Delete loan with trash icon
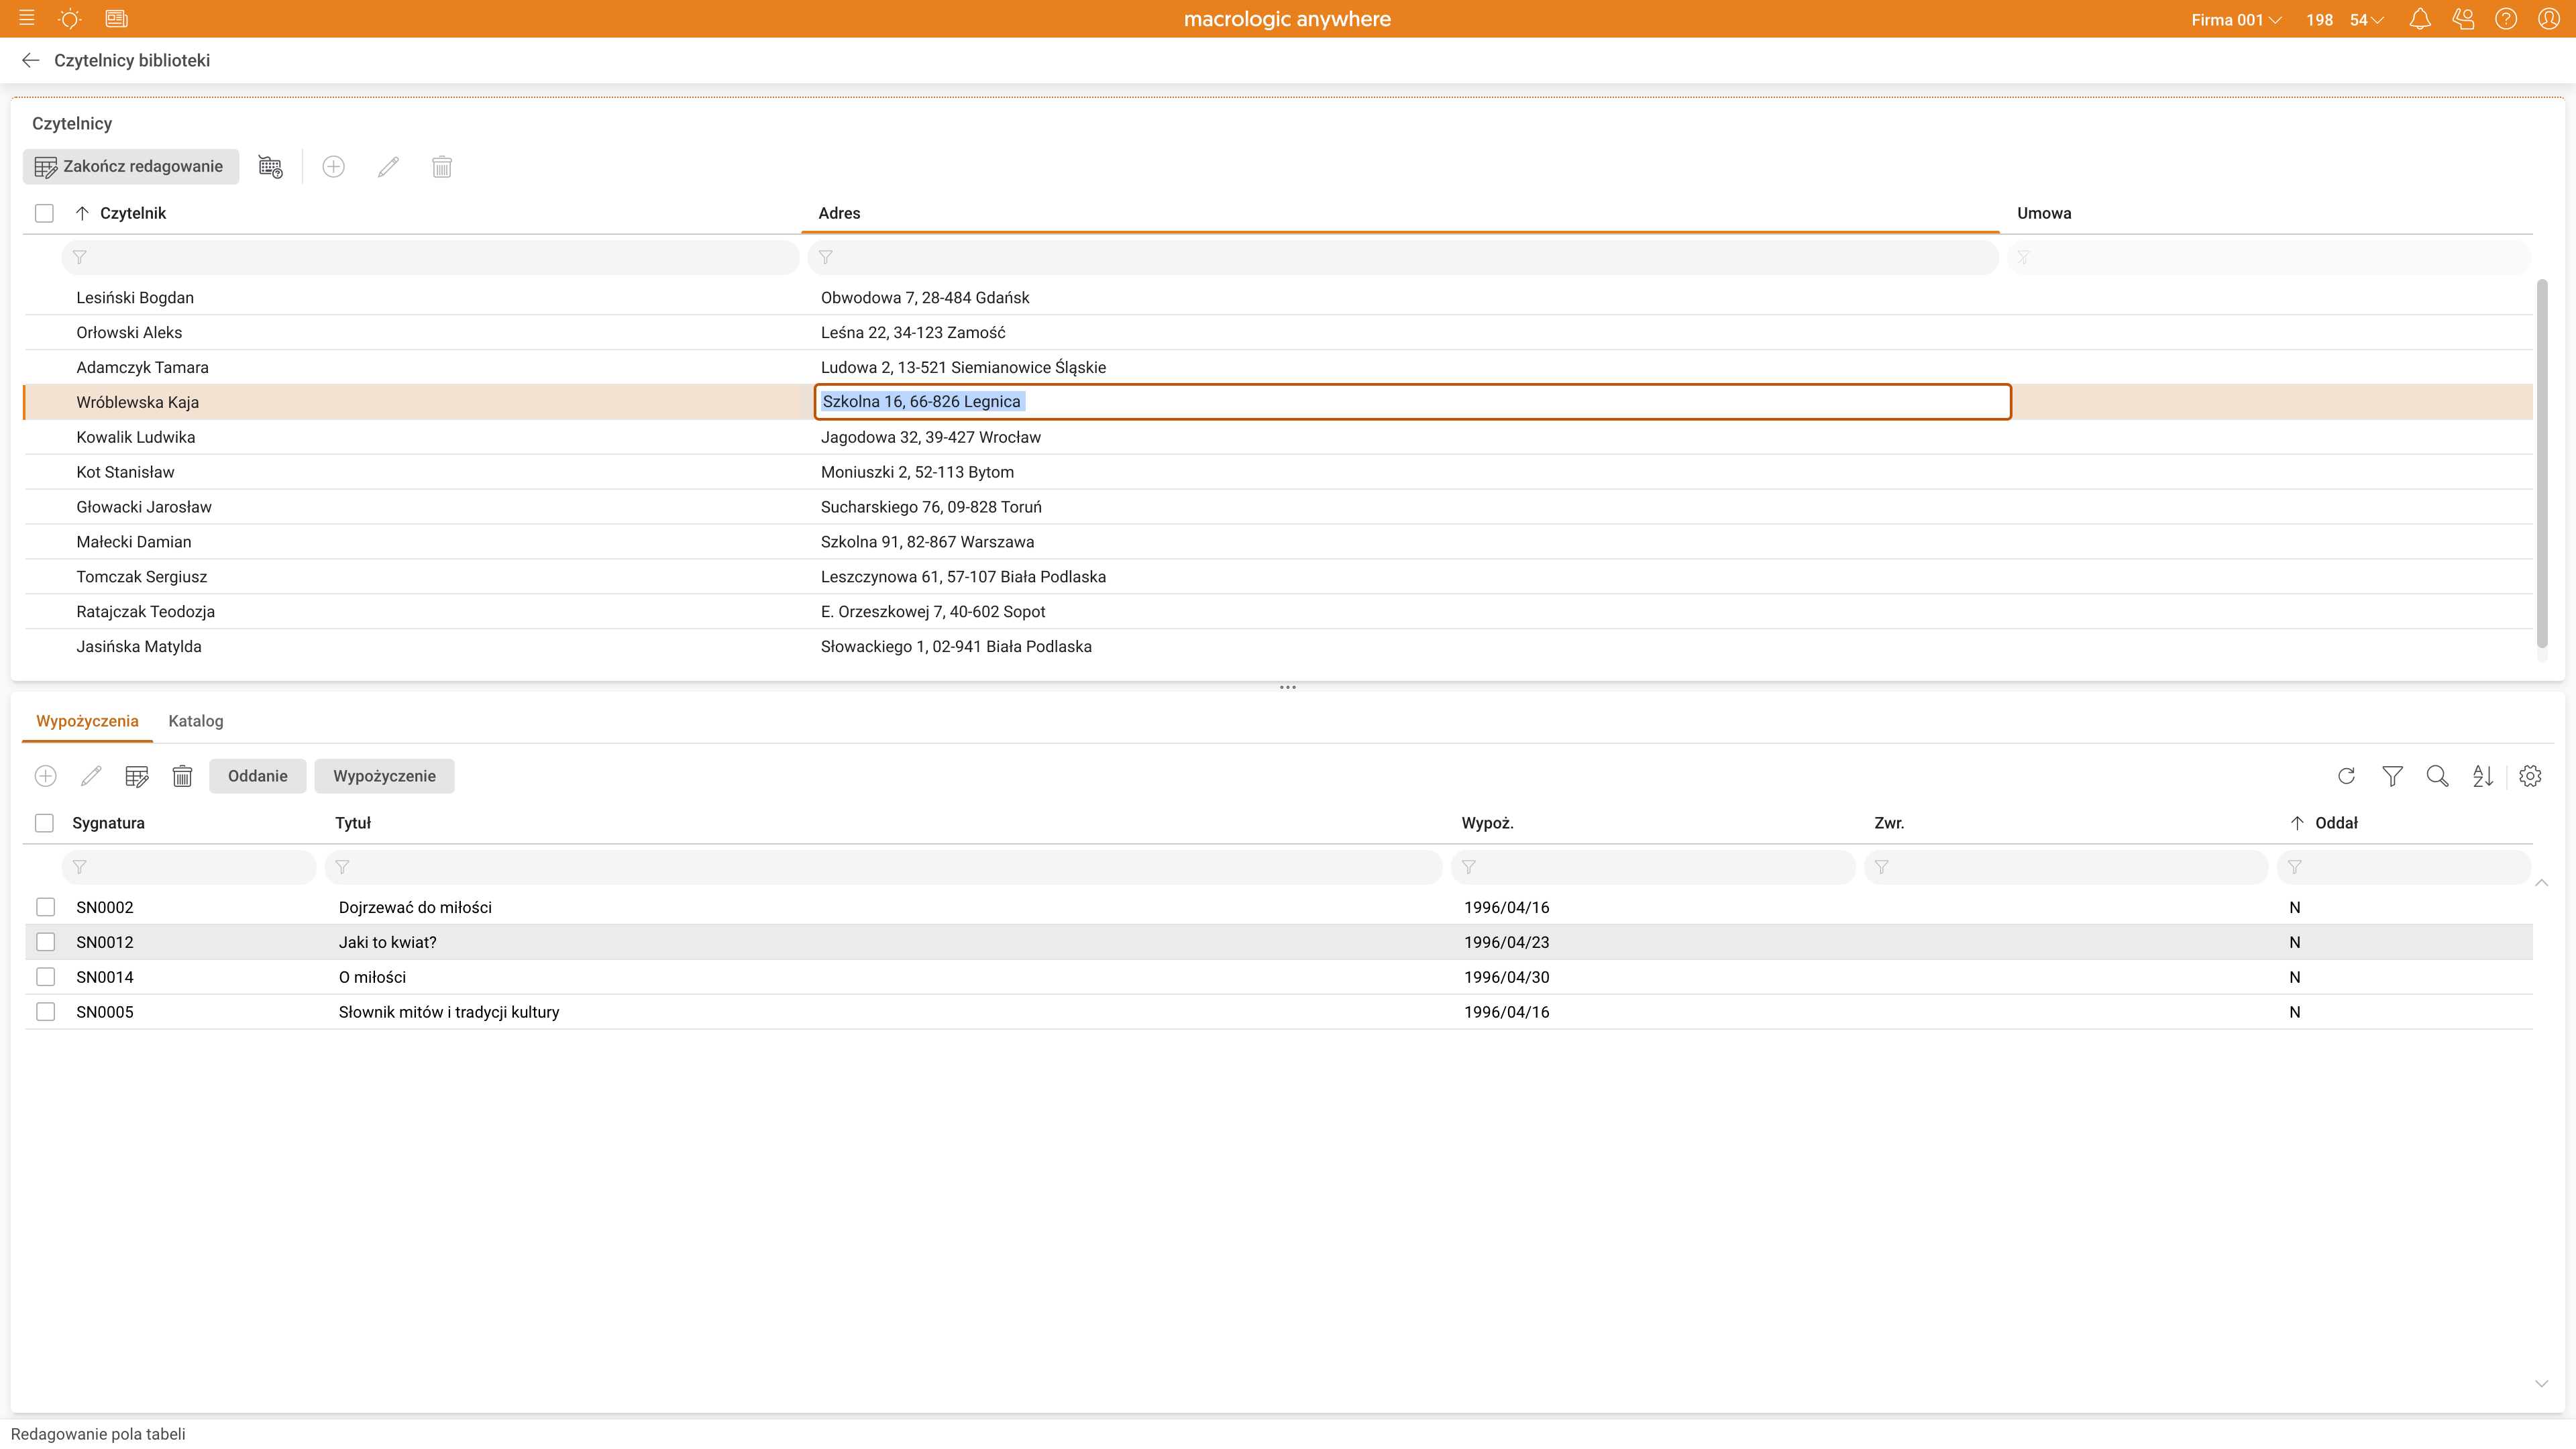The image size is (2576, 1449). click(182, 776)
